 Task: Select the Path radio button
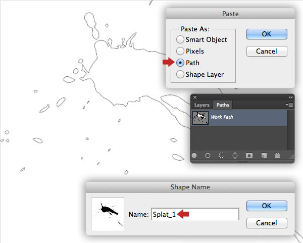click(180, 63)
